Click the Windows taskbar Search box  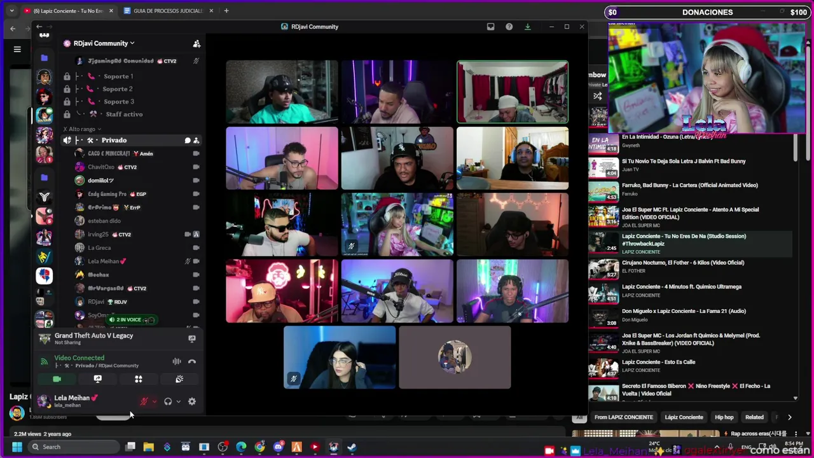tap(75, 447)
